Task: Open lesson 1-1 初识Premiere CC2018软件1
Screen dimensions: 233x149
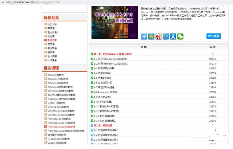Action: point(110,59)
